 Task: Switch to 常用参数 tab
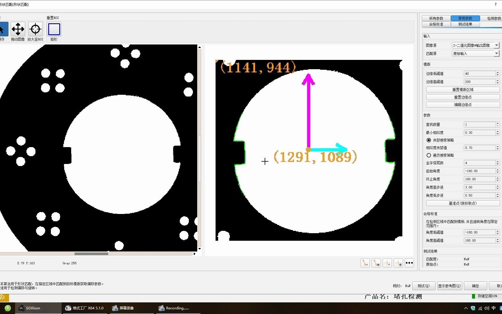point(465,18)
